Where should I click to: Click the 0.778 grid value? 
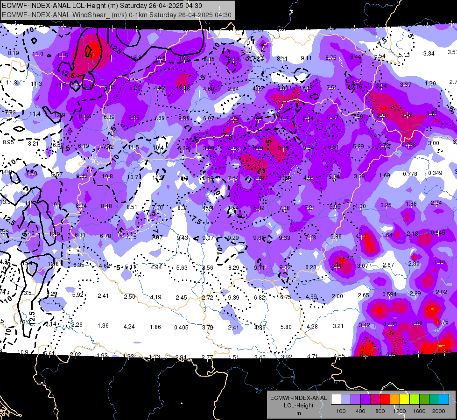click(x=410, y=174)
